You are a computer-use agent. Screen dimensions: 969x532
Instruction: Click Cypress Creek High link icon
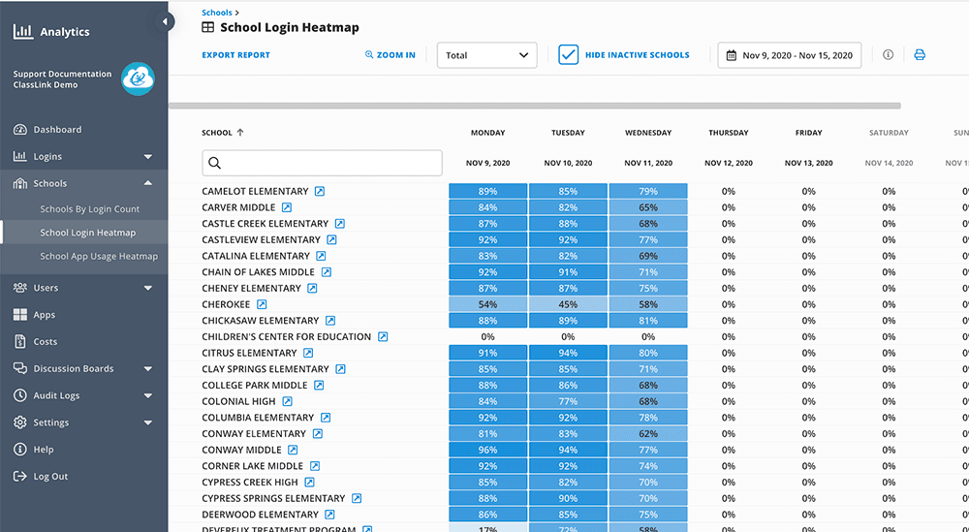point(310,482)
